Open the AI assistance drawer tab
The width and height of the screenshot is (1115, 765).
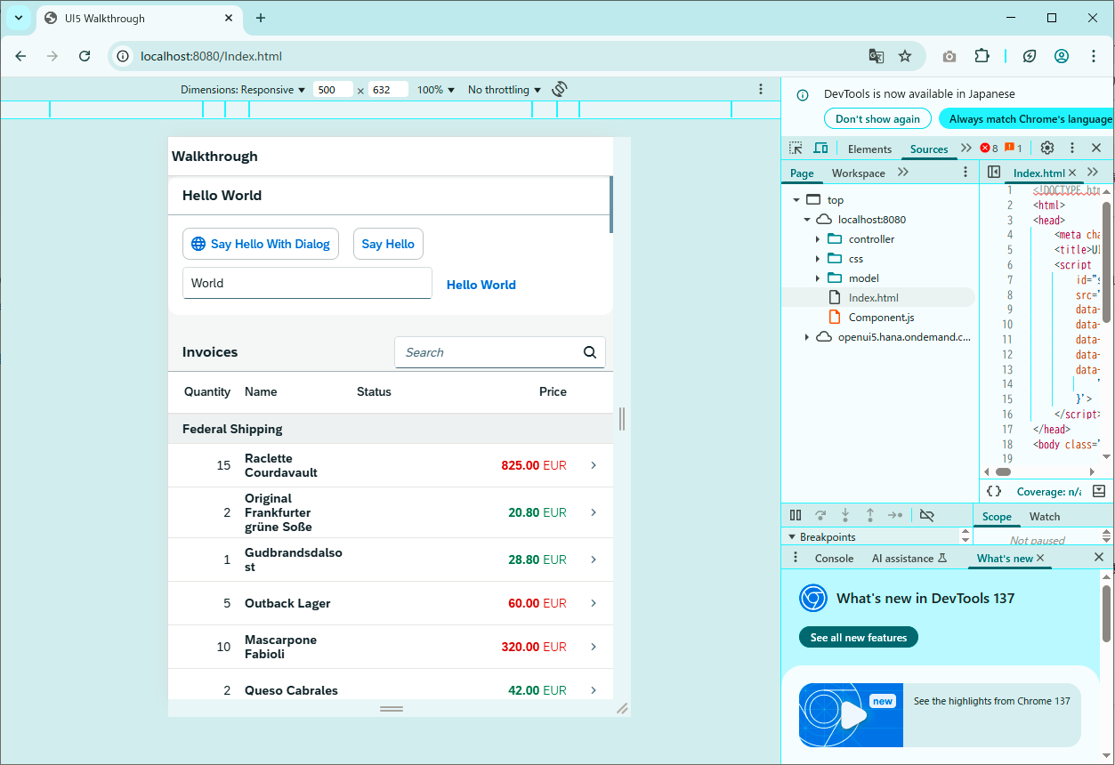point(909,558)
